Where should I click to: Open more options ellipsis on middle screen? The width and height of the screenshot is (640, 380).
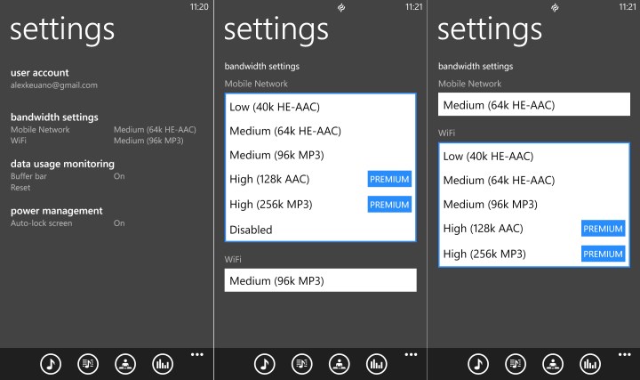(411, 354)
